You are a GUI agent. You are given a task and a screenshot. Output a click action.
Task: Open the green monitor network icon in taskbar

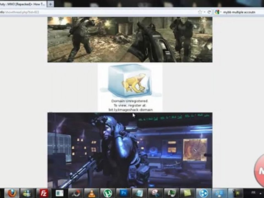pyautogui.click(x=172, y=193)
